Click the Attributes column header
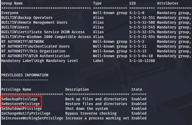This screenshot has height=125, width=192. pyautogui.click(x=168, y=3)
